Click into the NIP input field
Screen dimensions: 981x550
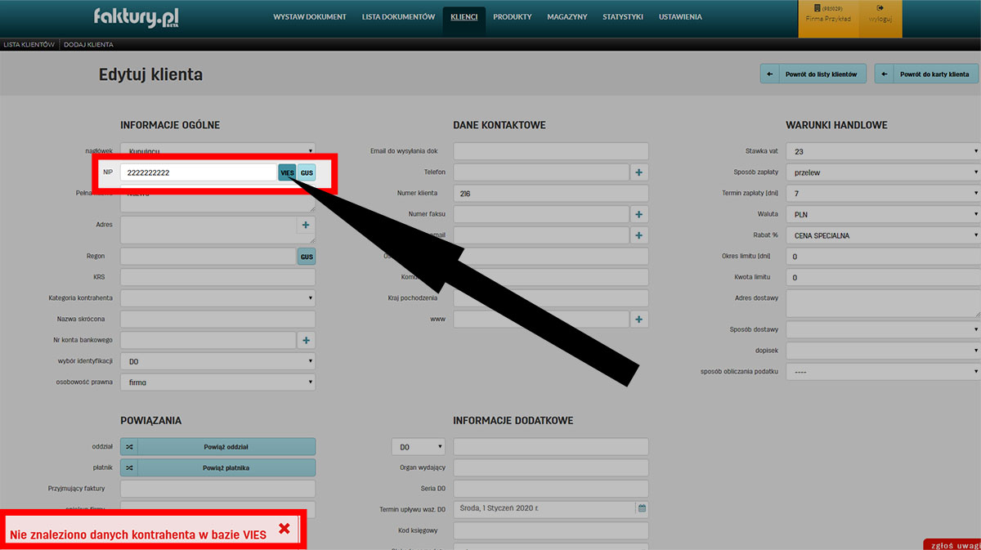(x=198, y=173)
